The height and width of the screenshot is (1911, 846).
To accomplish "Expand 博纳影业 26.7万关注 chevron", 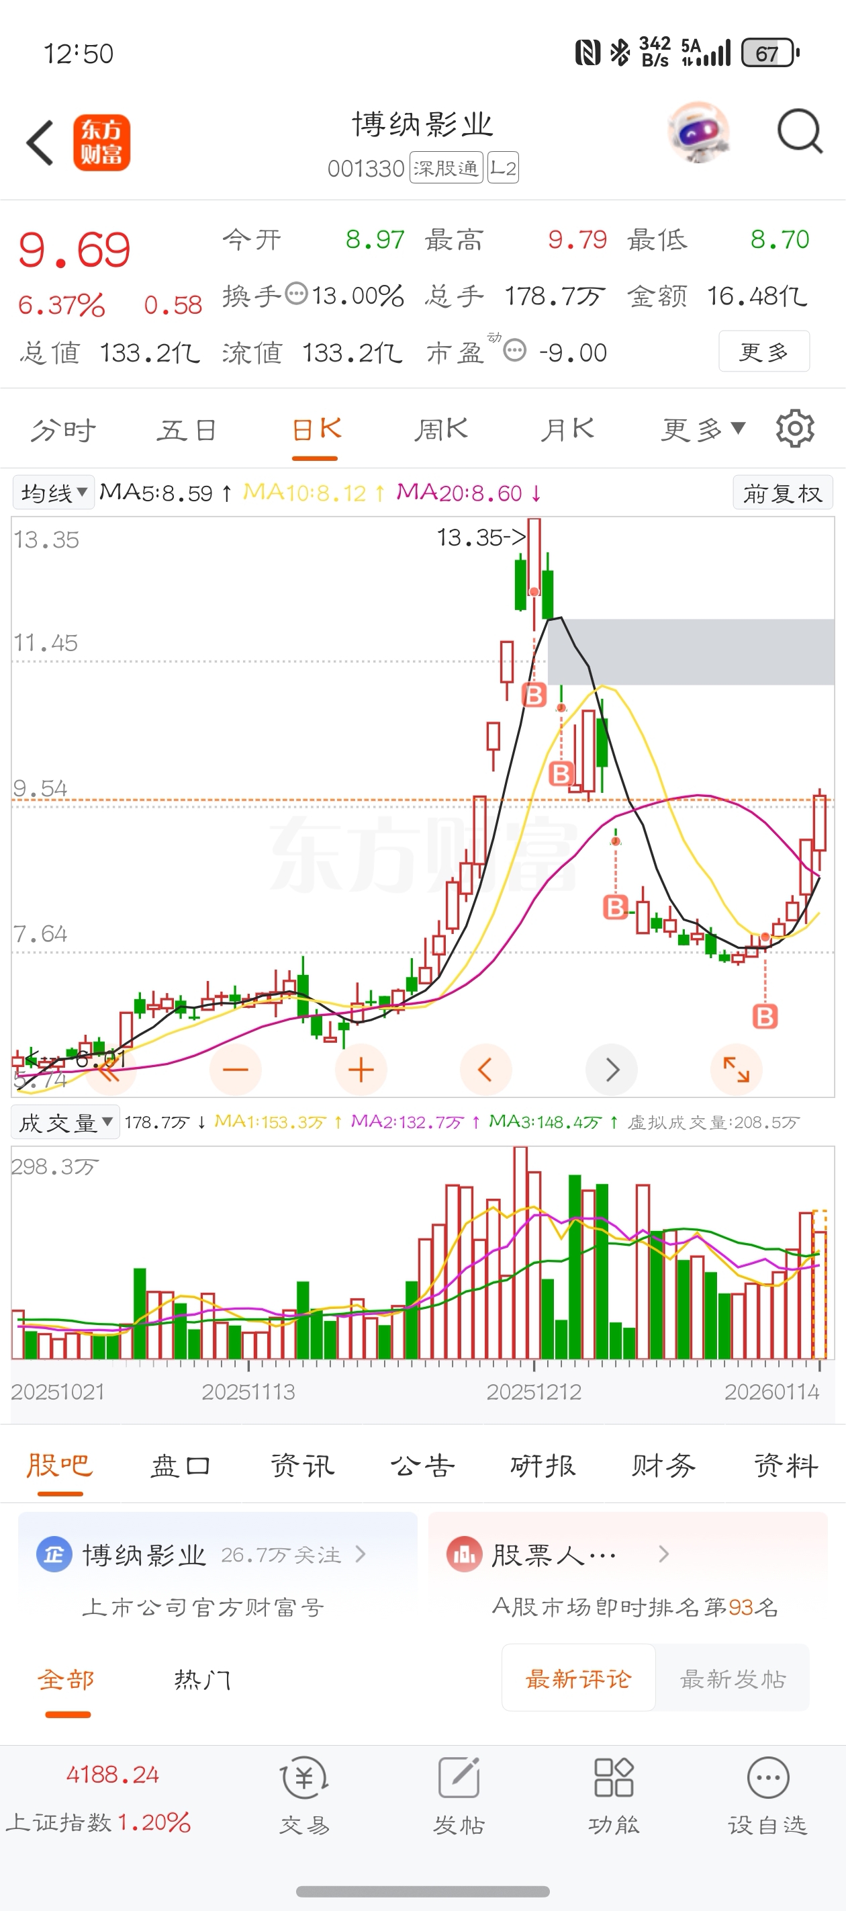I will coord(361,1554).
